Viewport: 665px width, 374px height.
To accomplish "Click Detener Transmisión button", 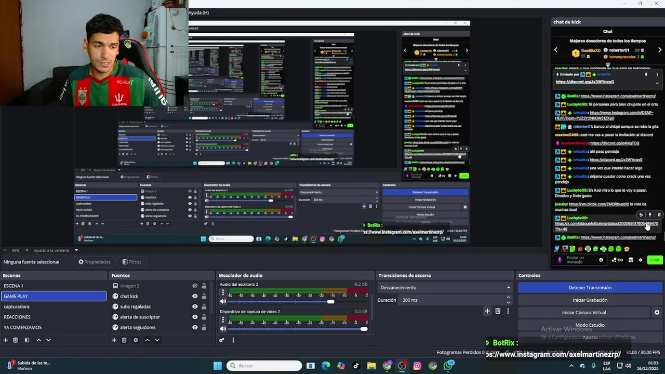I will [590, 288].
